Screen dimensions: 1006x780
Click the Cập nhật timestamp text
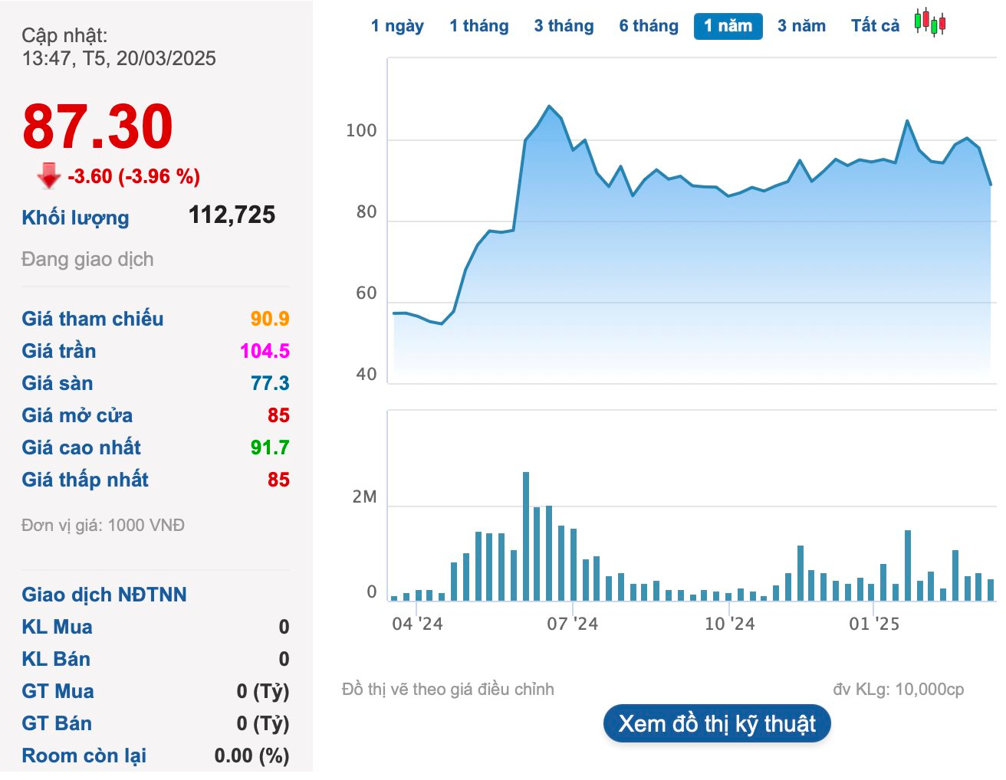119,47
